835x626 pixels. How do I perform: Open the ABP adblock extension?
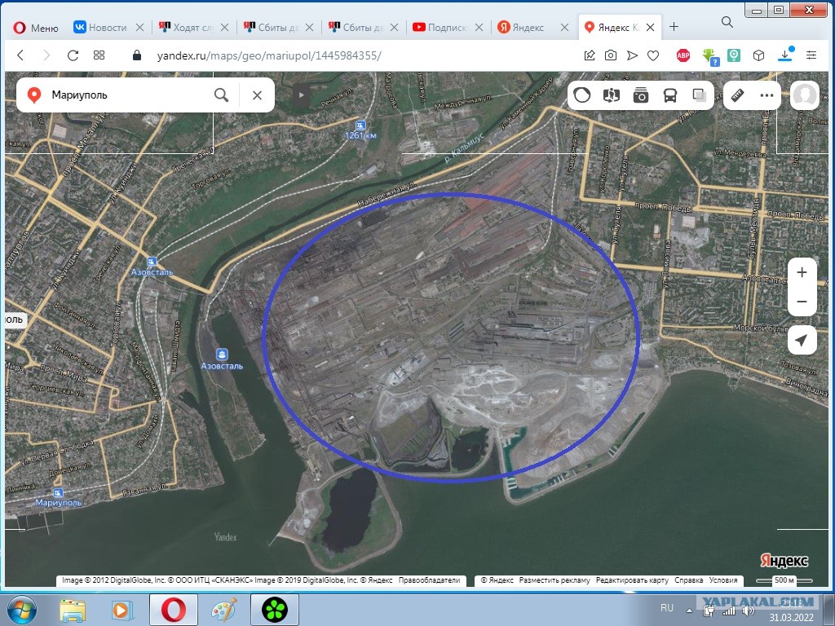point(683,55)
